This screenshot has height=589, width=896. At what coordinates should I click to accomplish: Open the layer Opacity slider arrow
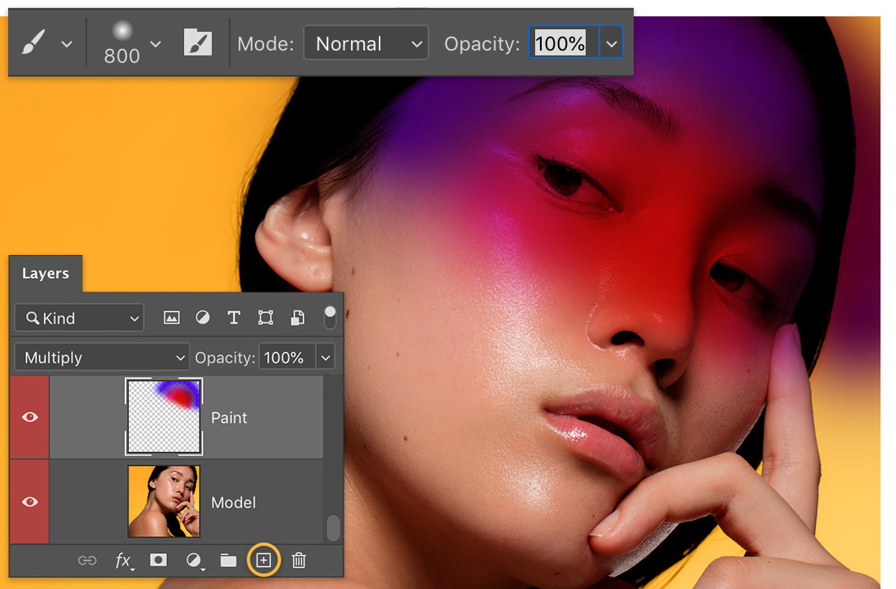[325, 358]
